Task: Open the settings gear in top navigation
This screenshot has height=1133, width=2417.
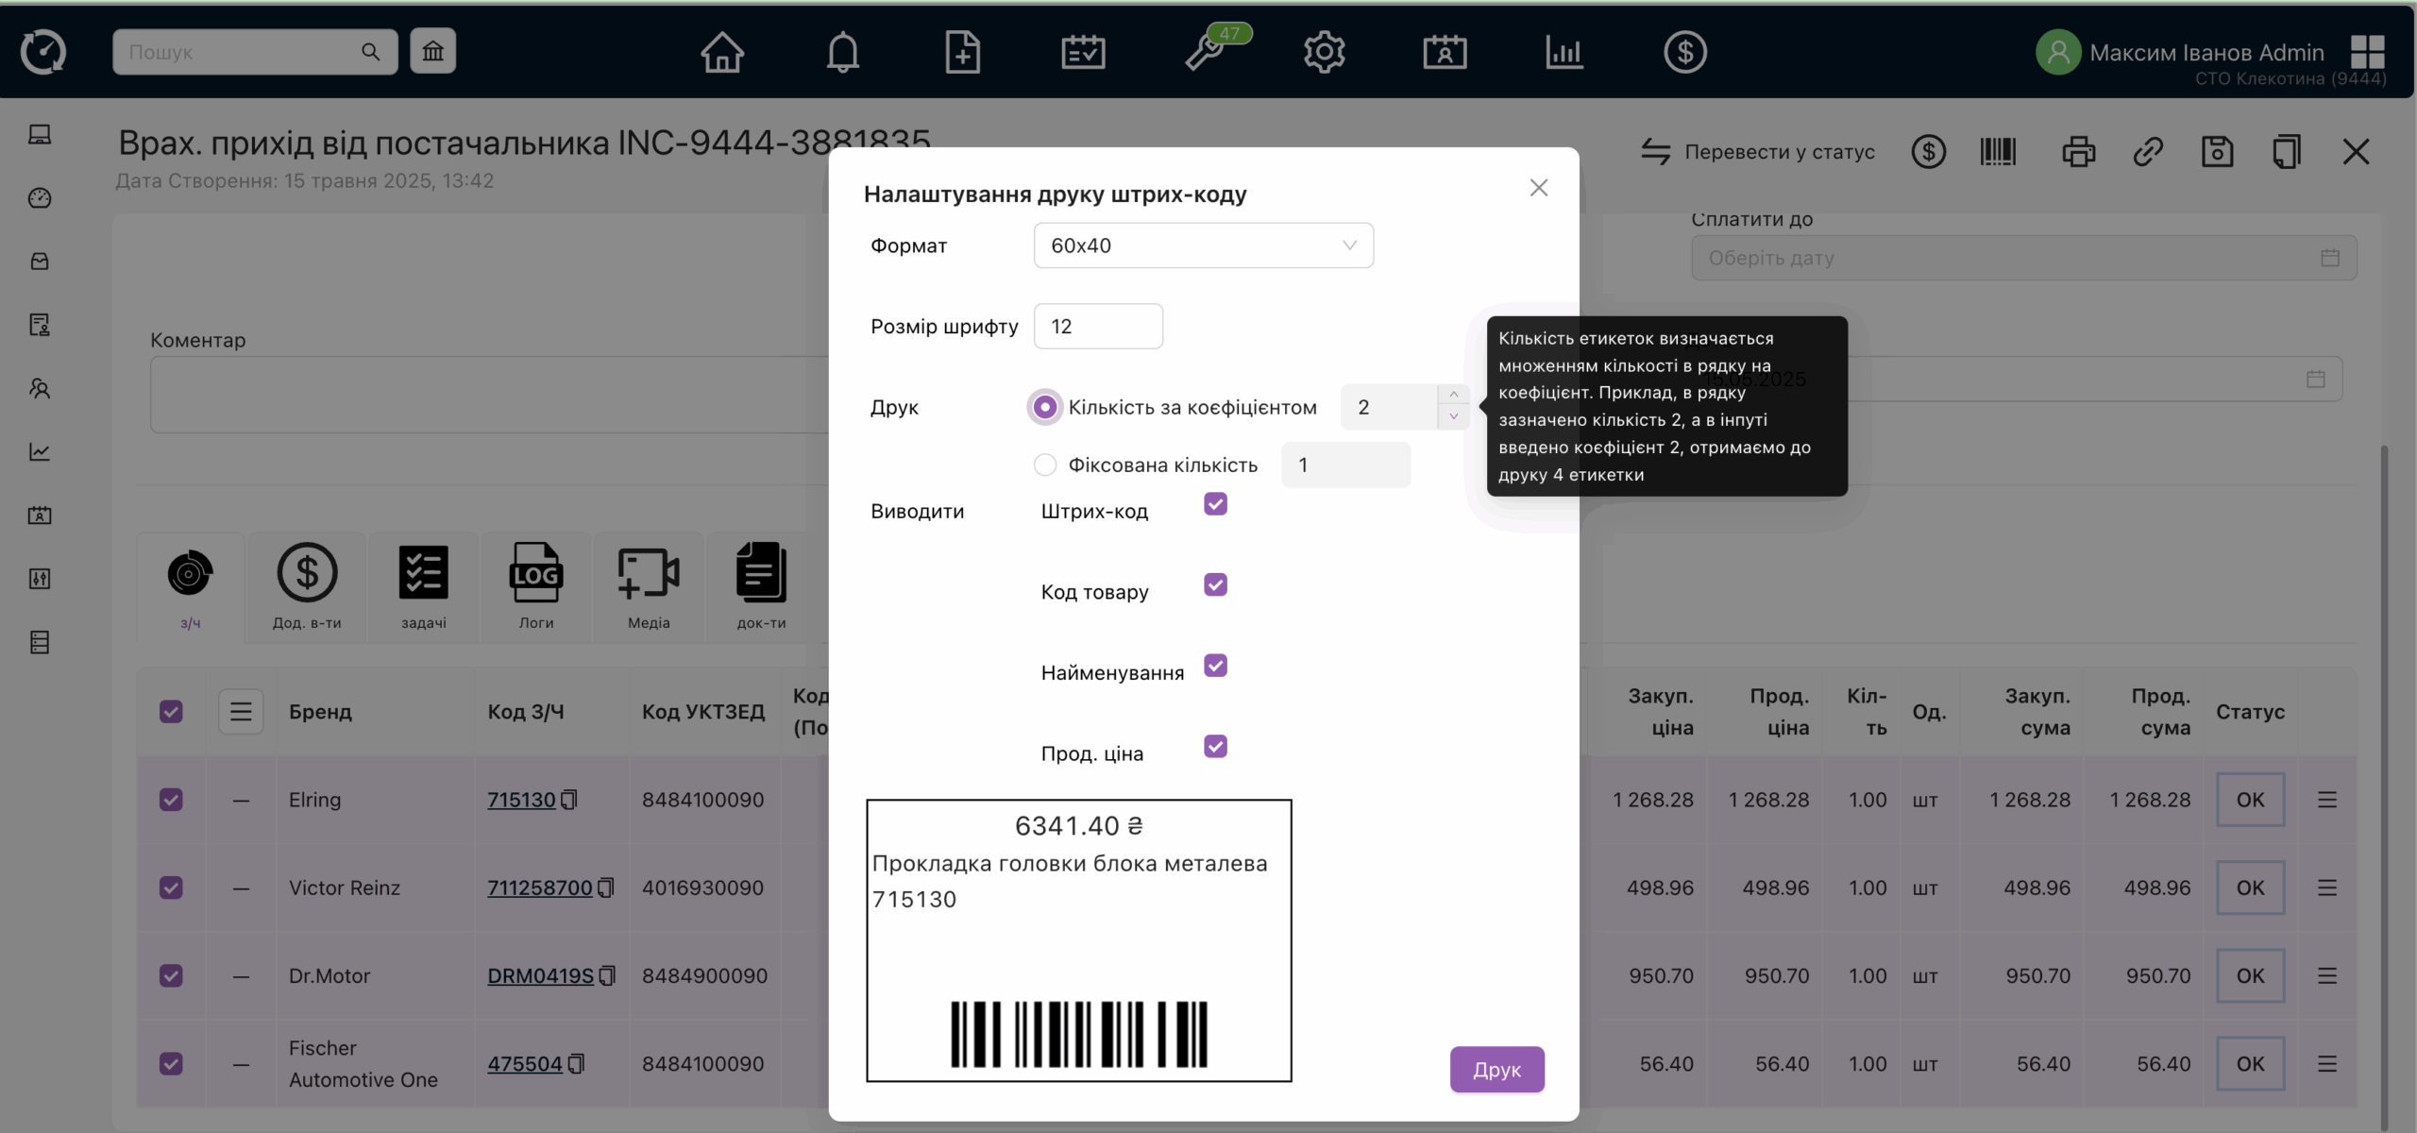Action: pyautogui.click(x=1324, y=52)
